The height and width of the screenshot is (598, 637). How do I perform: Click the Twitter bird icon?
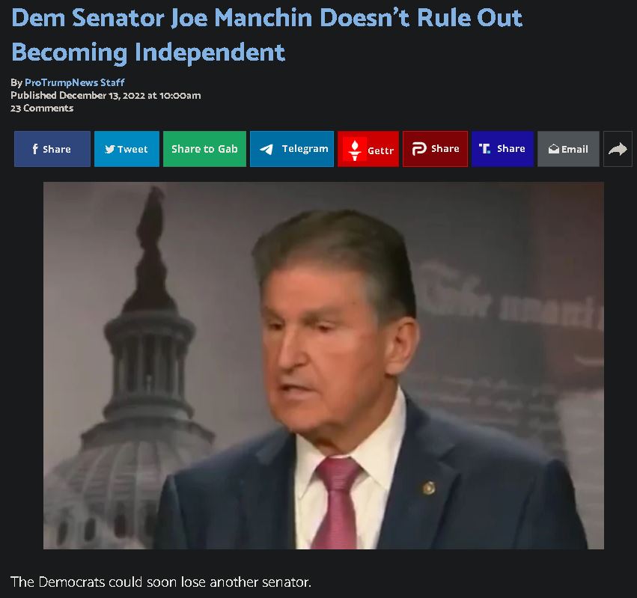[x=110, y=149]
